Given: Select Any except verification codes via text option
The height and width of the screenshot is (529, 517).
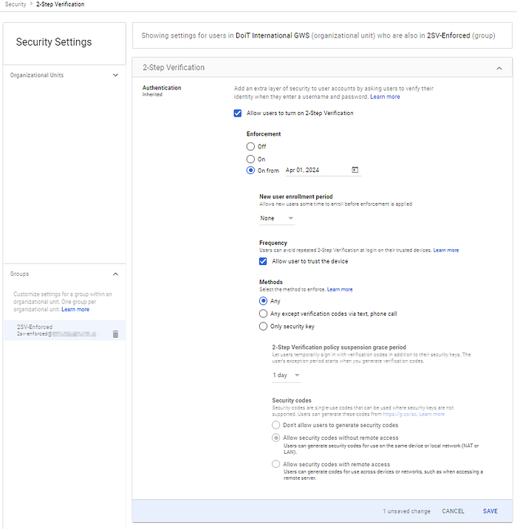Looking at the screenshot, I should point(263,314).
